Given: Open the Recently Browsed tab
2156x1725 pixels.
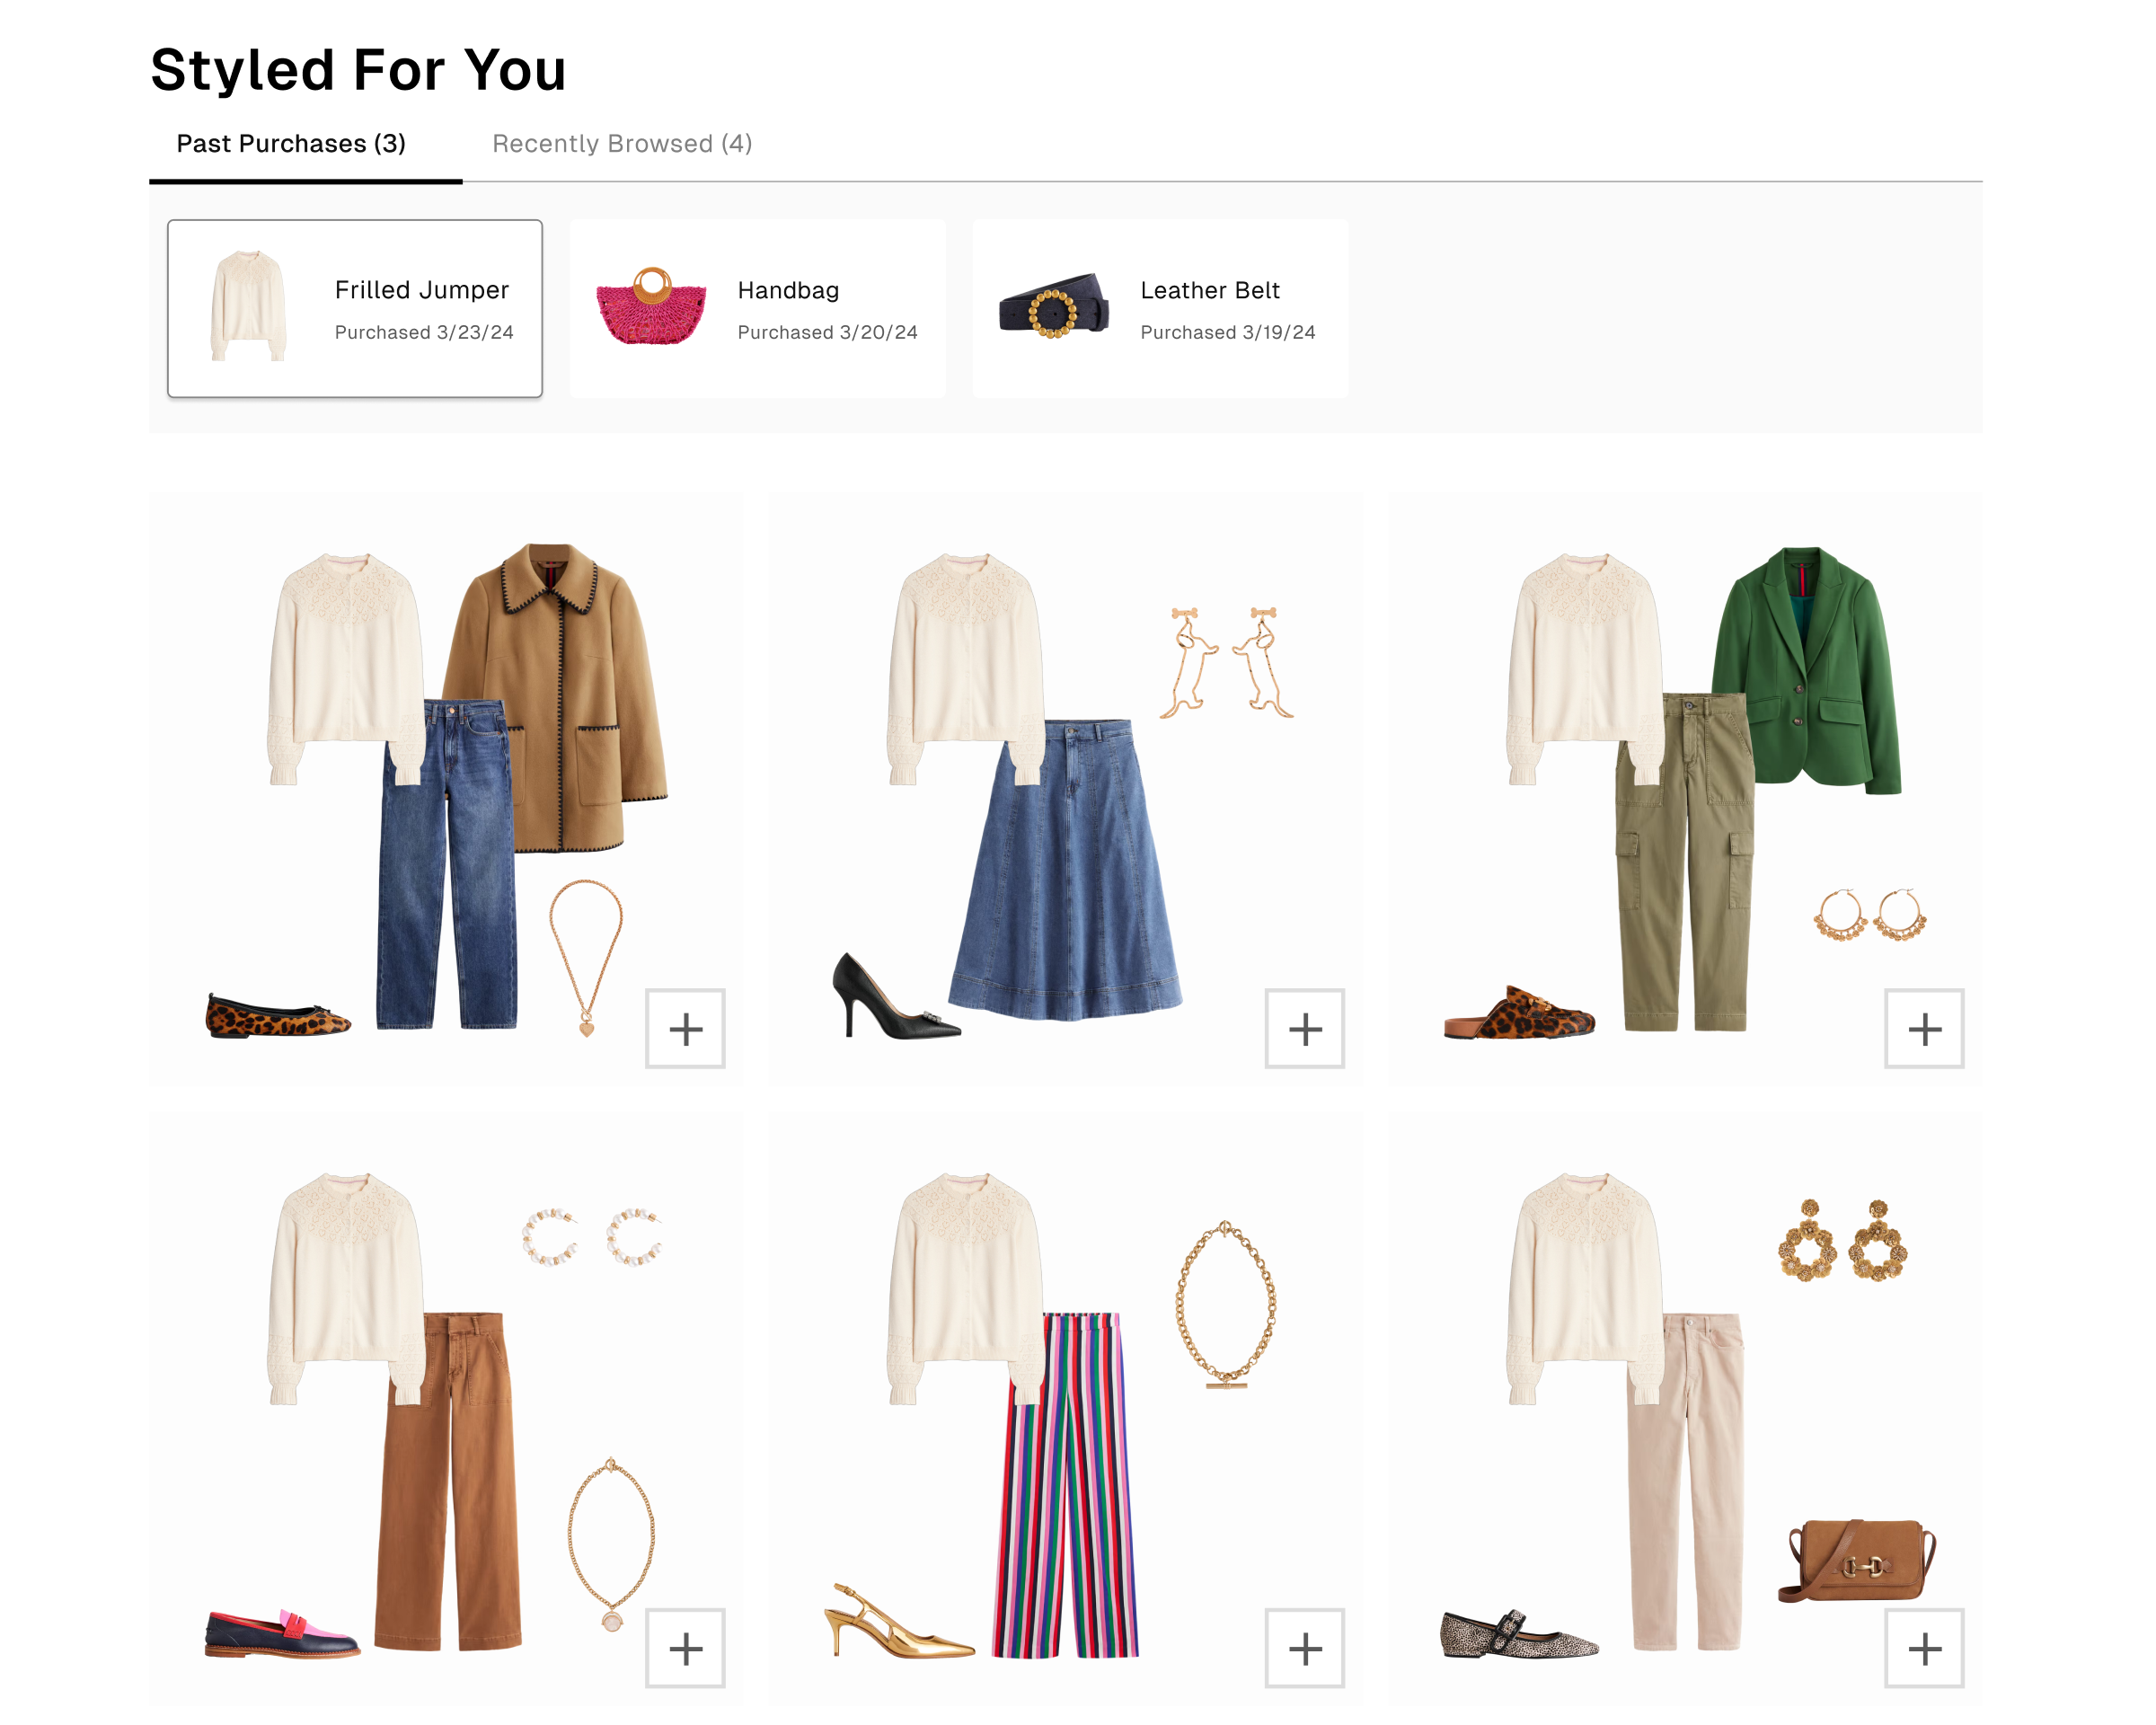Looking at the screenshot, I should [622, 144].
